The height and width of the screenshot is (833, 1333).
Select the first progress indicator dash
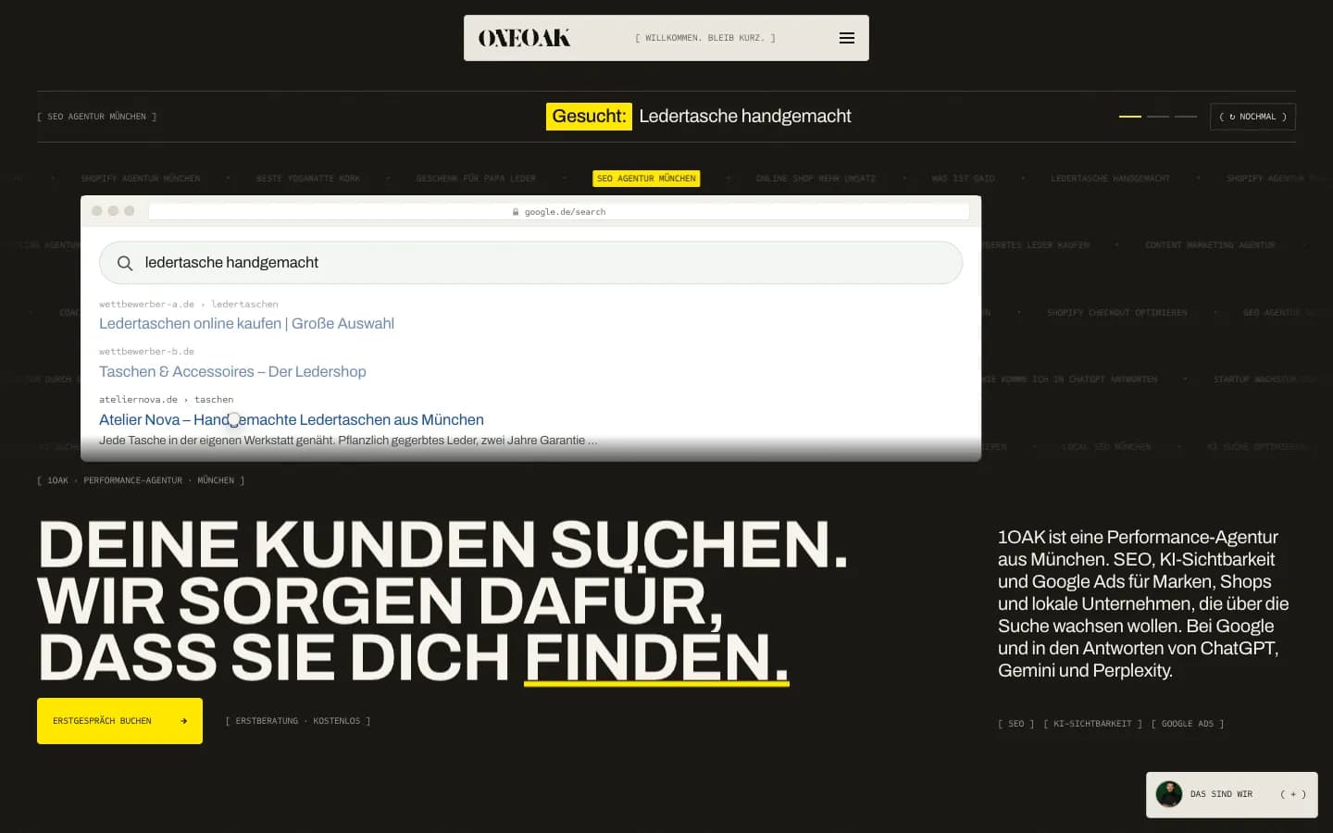(x=1130, y=117)
